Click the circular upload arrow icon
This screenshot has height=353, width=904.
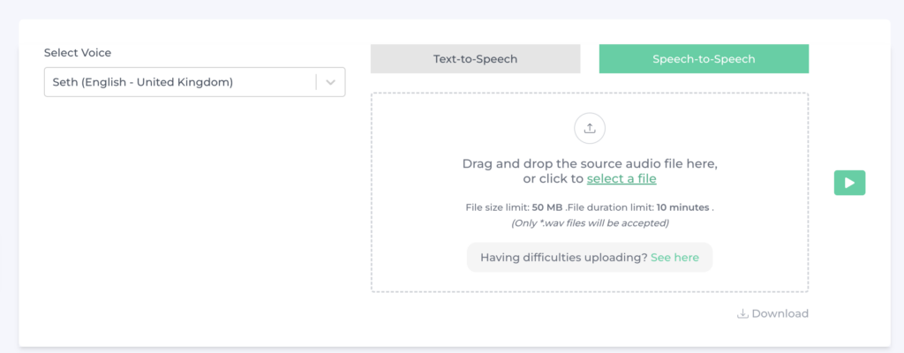589,129
